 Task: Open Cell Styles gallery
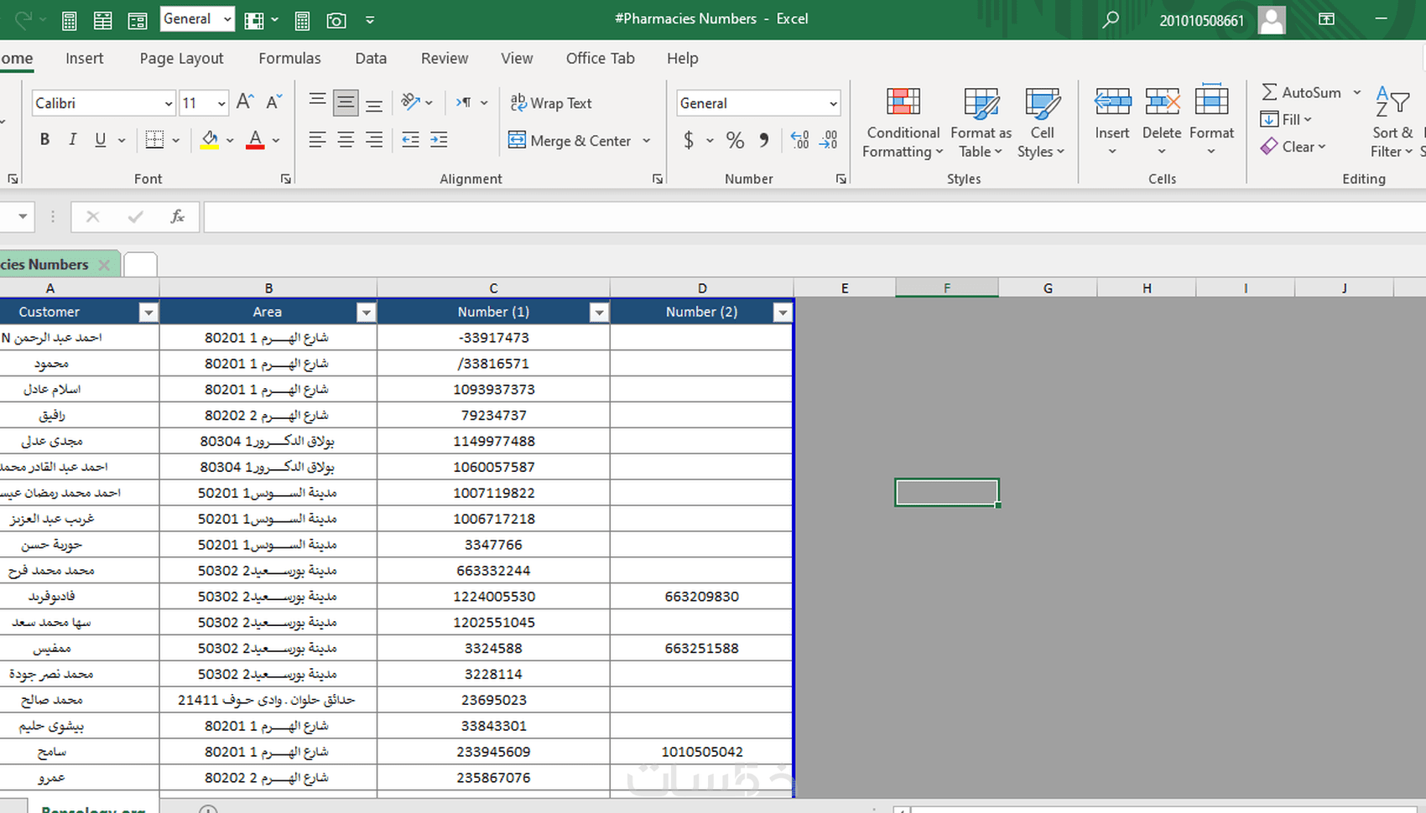[1042, 122]
